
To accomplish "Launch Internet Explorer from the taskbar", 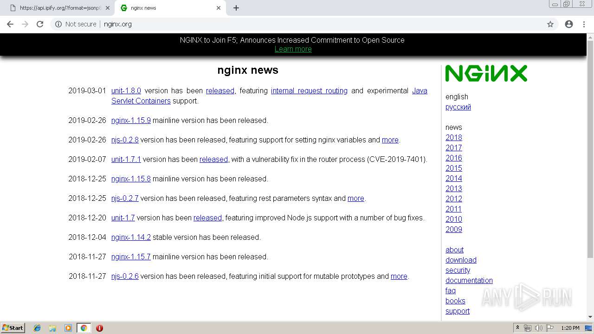I will pos(37,328).
